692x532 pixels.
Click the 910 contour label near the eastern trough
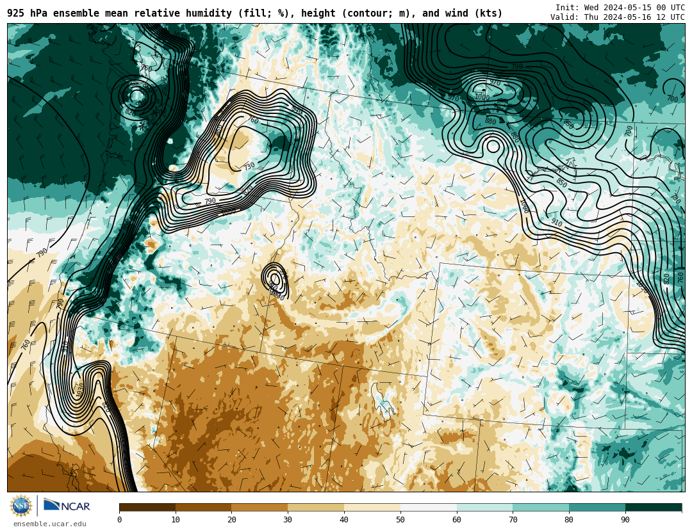coord(557,223)
